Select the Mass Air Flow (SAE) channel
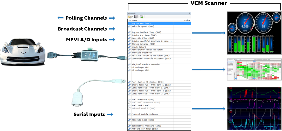Image resolution: width=282 pixels, height=131 pixels. [159, 38]
